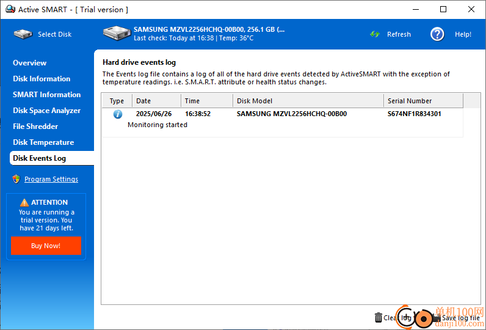Viewport: 486px width, 330px height.
Task: Click the Help question mark icon
Action: [437, 34]
